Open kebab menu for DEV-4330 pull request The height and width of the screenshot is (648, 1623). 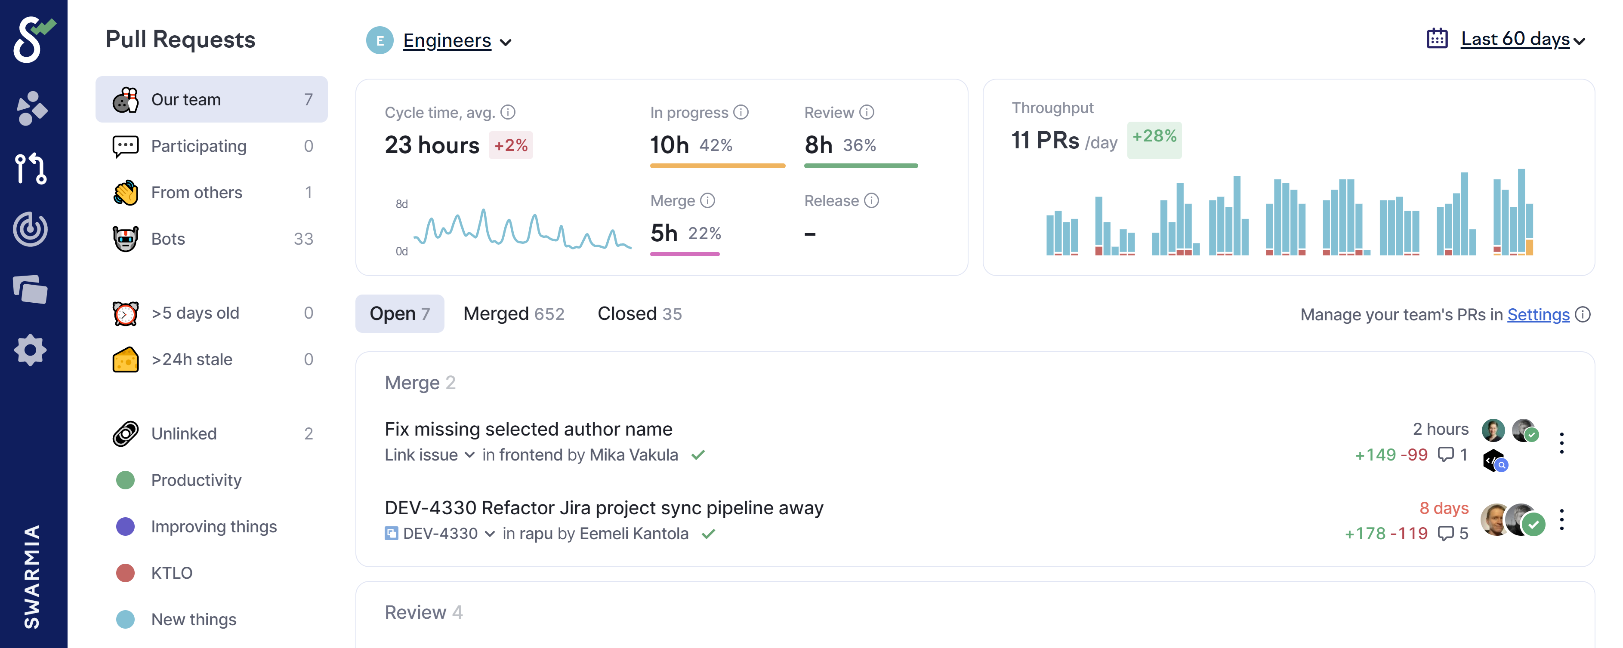[1561, 520]
